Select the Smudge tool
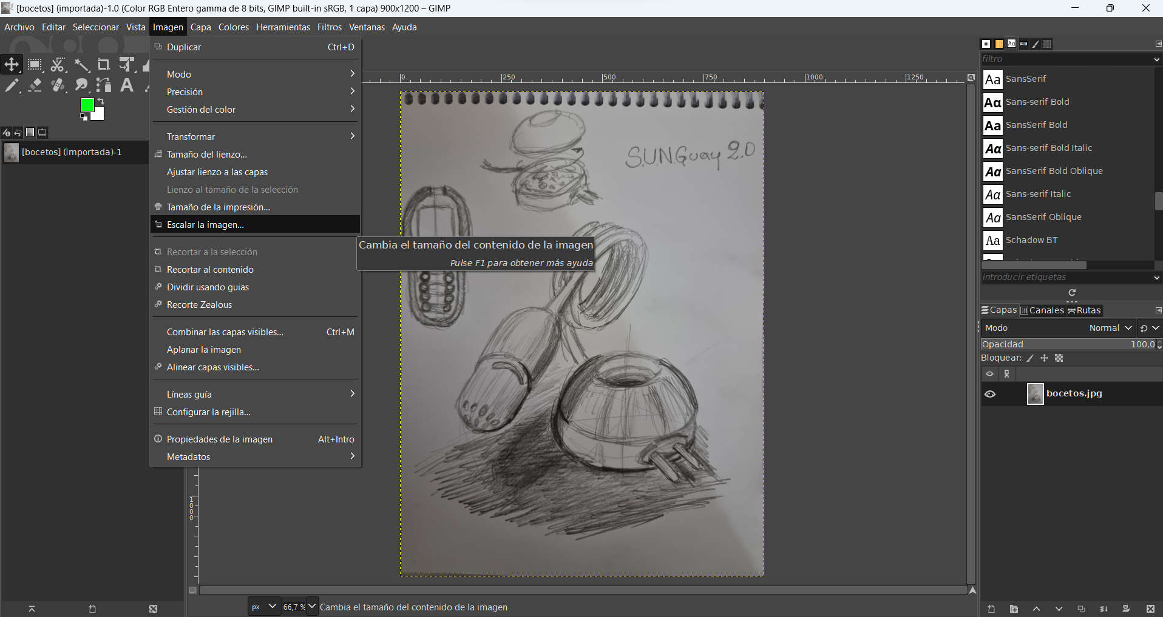1163x617 pixels. pyautogui.click(x=81, y=85)
